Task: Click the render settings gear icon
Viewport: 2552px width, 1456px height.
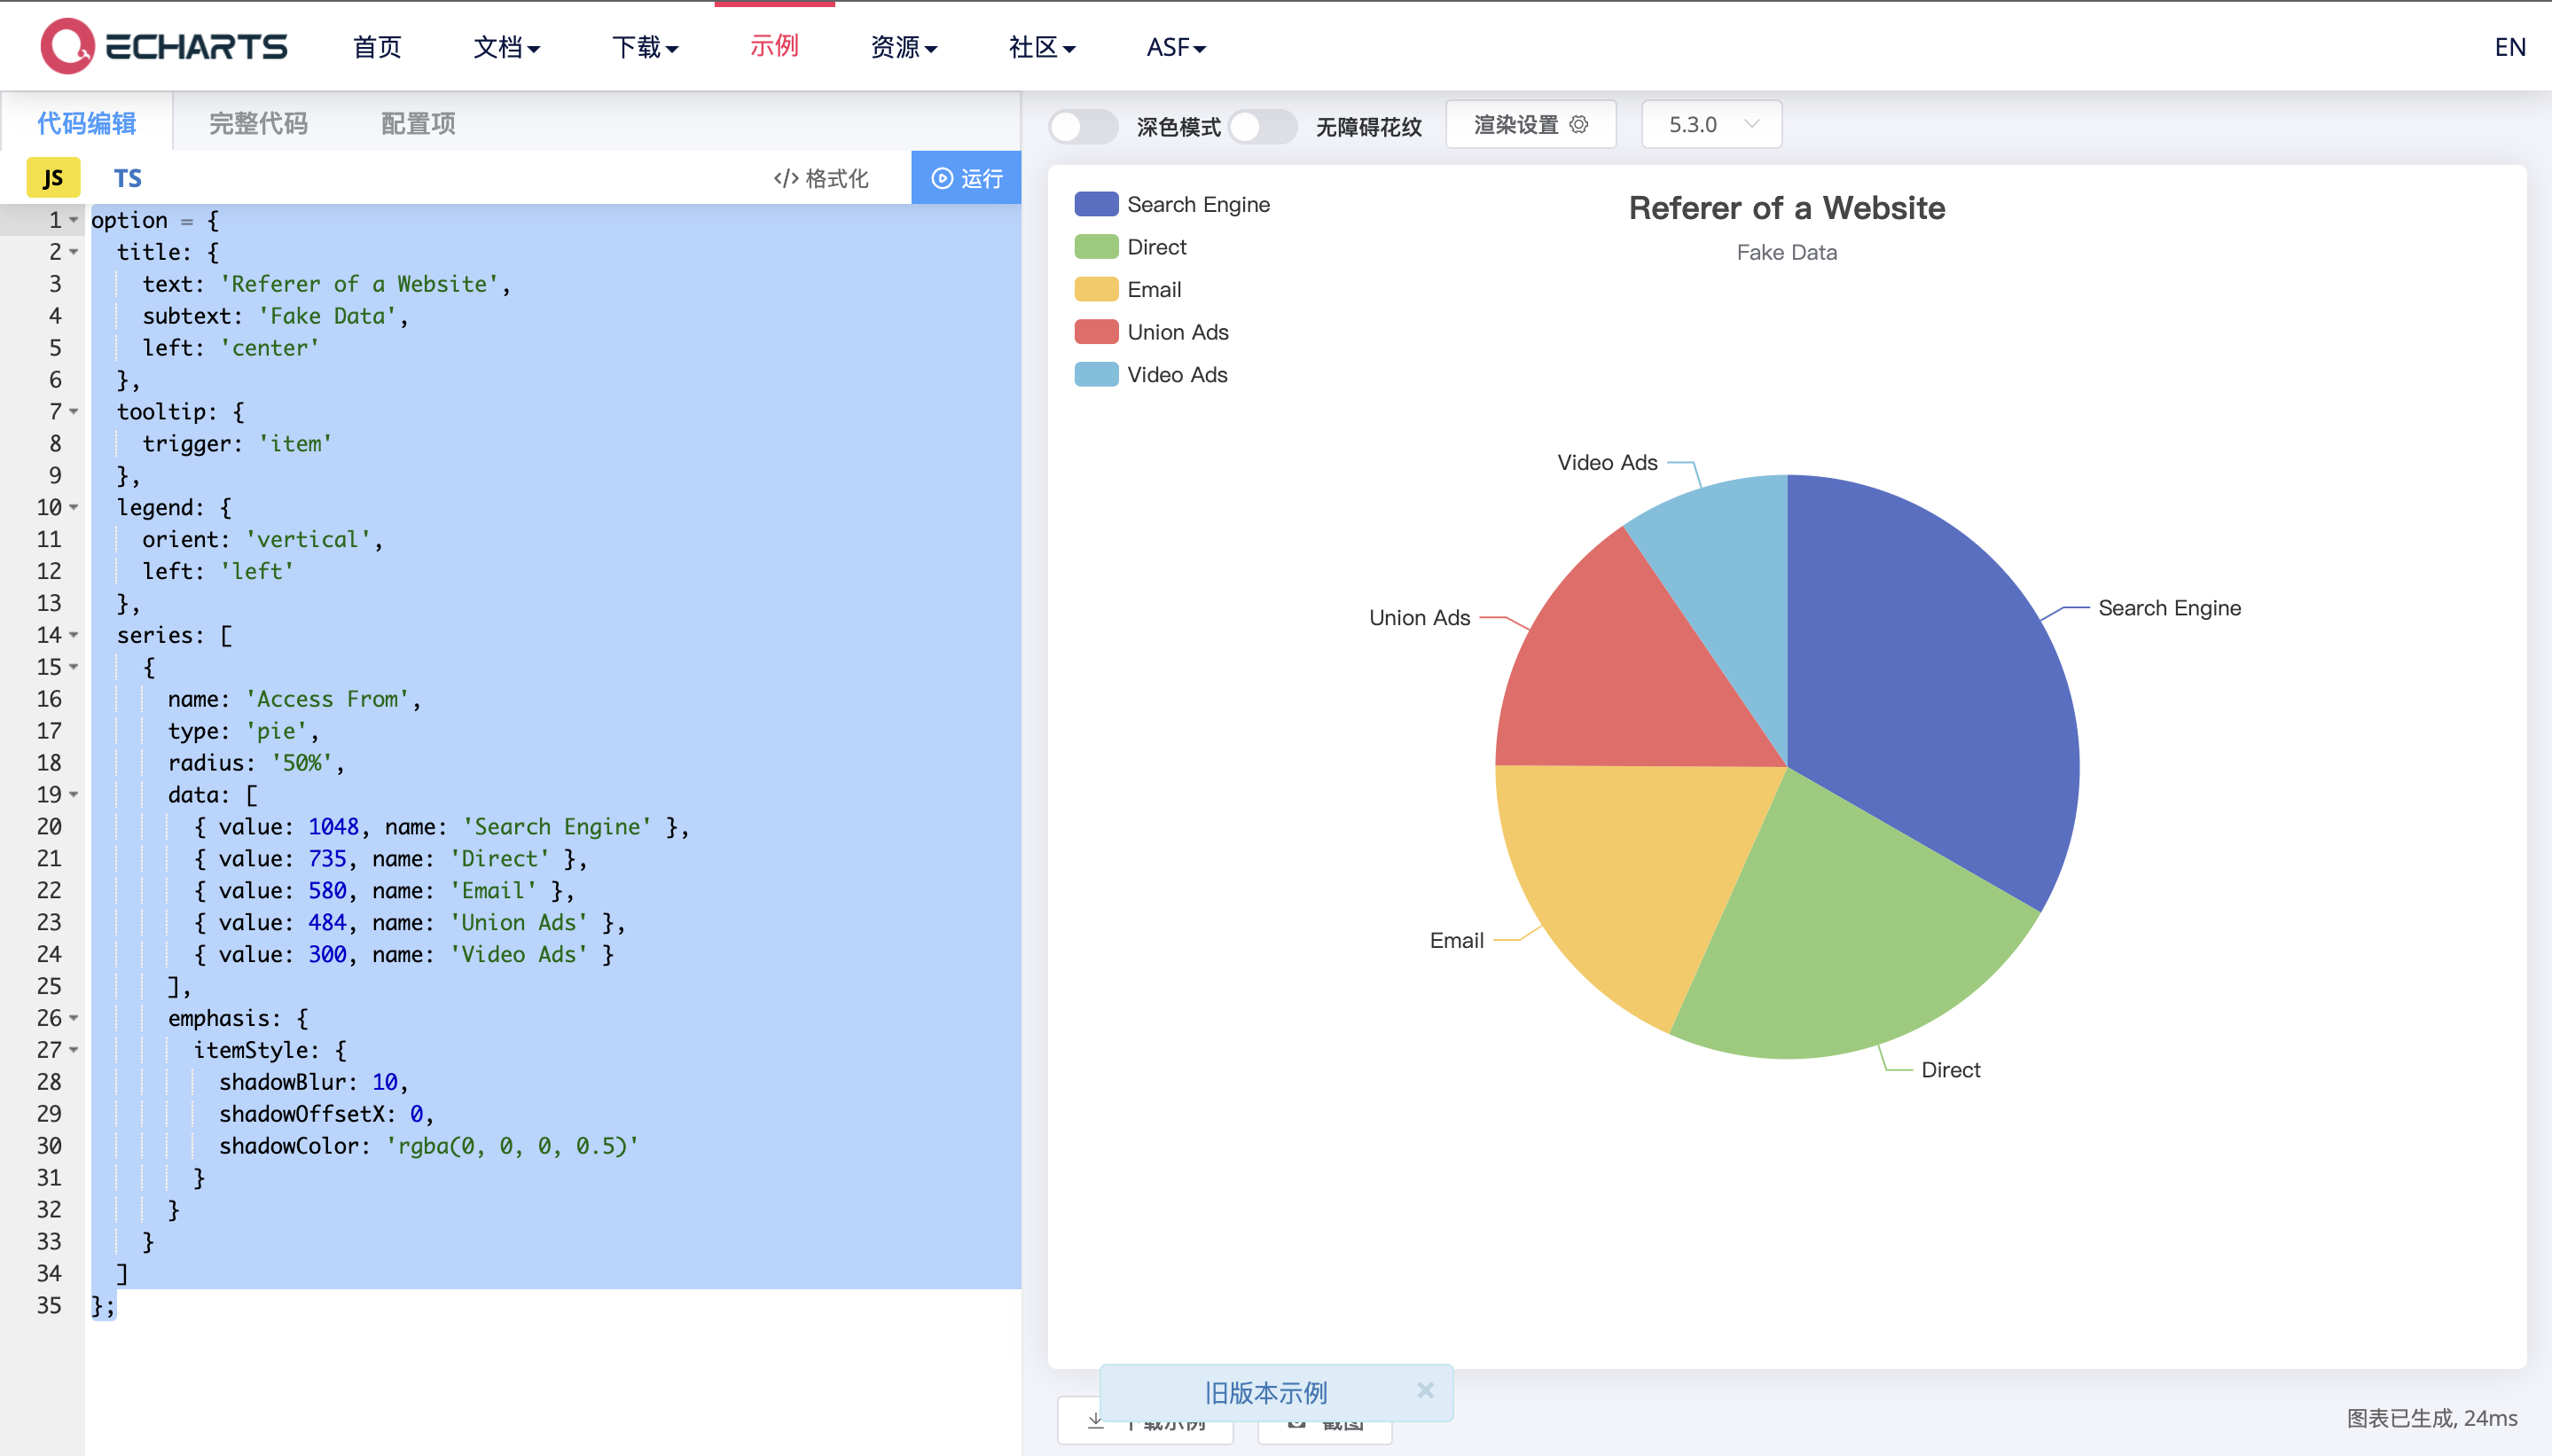Action: pos(1579,124)
